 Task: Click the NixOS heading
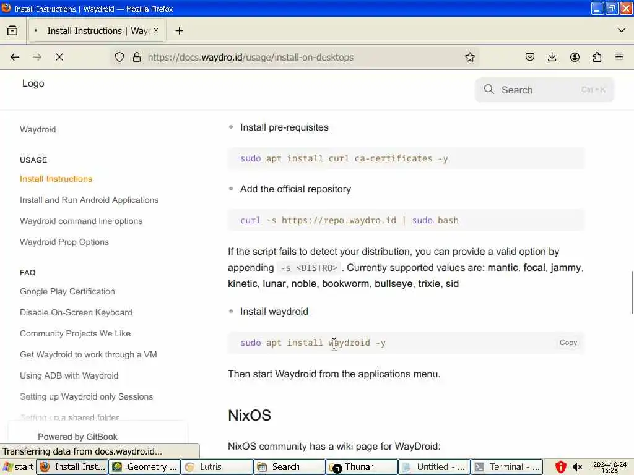coord(250,415)
